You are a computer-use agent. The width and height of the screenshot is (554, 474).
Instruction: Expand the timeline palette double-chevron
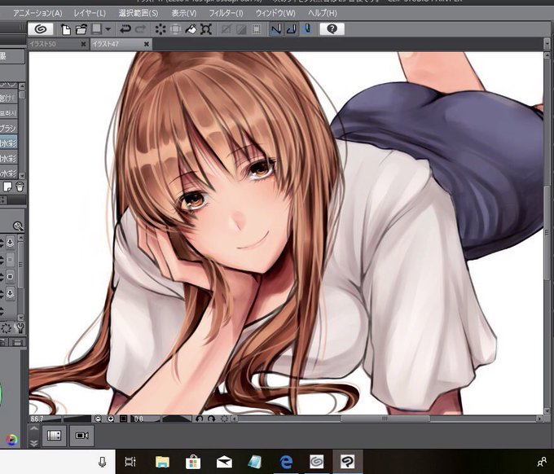point(34,442)
